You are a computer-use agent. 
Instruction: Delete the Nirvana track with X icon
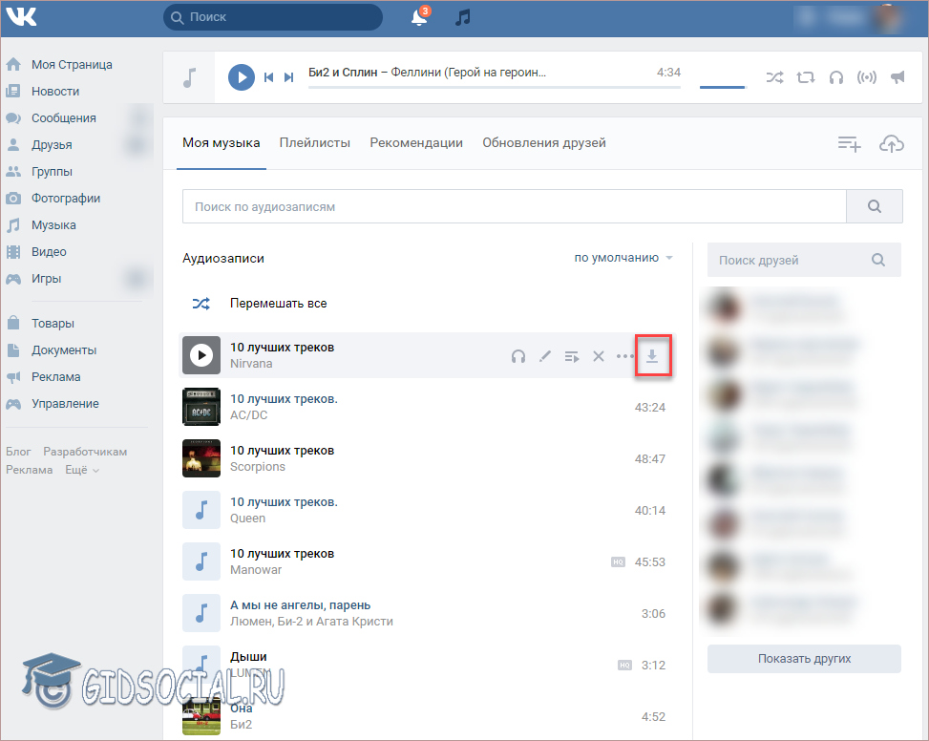click(599, 356)
